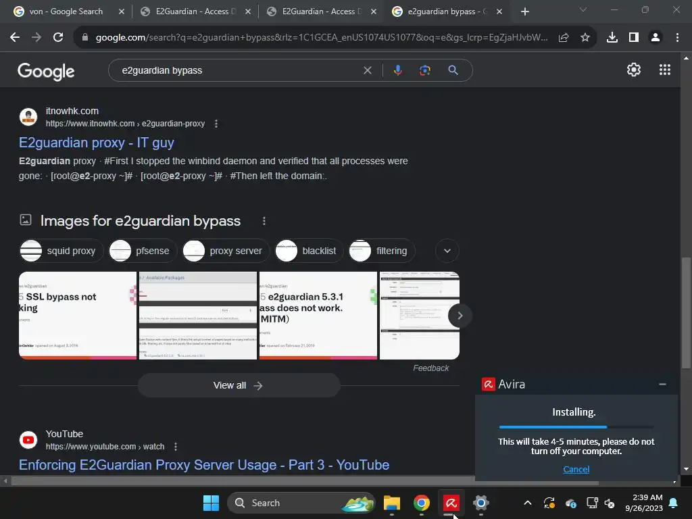
Task: View site information lock icon
Action: coord(84,38)
